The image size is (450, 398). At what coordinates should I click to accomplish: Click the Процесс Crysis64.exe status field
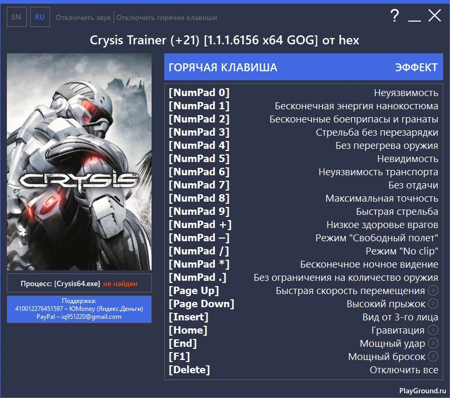coord(78,283)
